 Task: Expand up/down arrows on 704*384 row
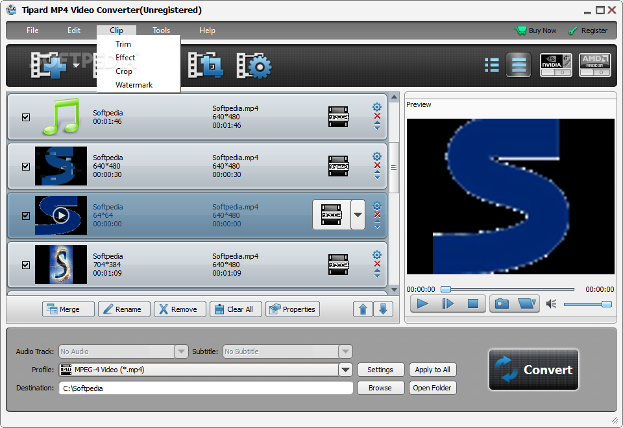(377, 273)
